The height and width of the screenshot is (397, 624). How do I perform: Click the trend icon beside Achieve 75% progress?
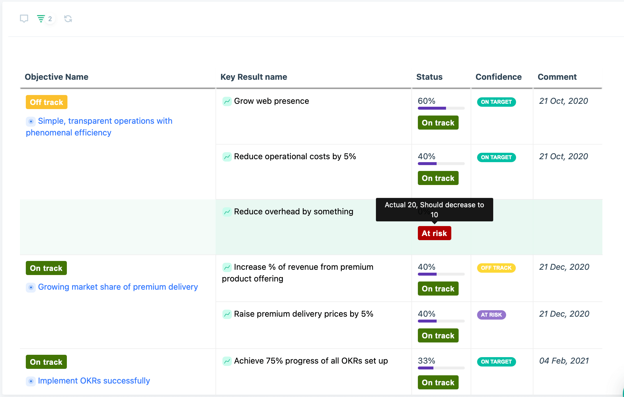pos(227,361)
